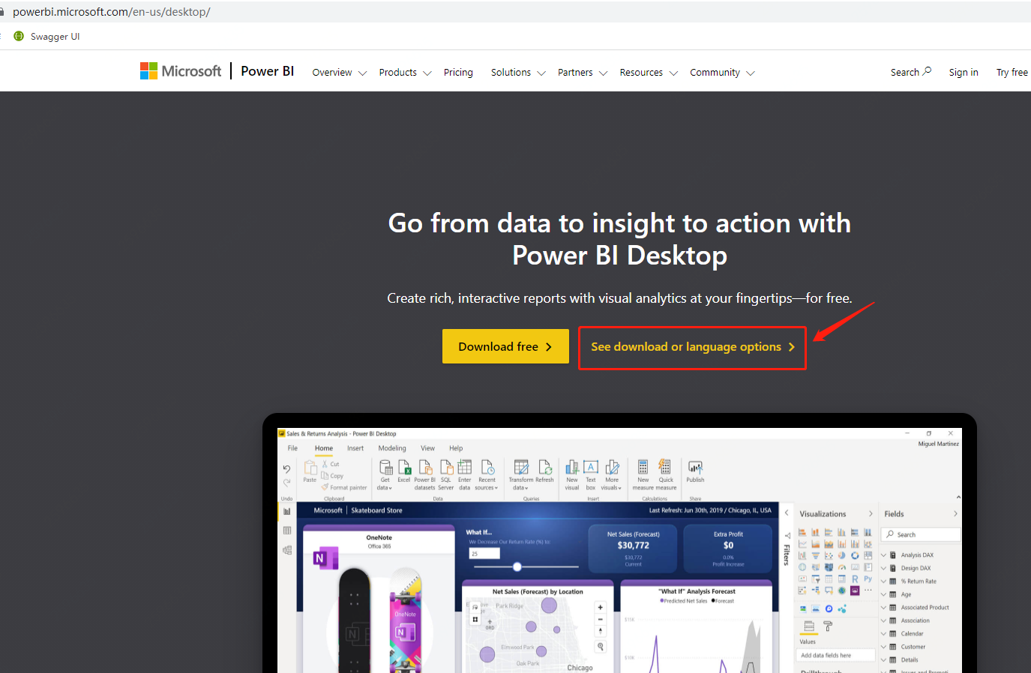Switch to Model view in left sidebar

pos(286,550)
